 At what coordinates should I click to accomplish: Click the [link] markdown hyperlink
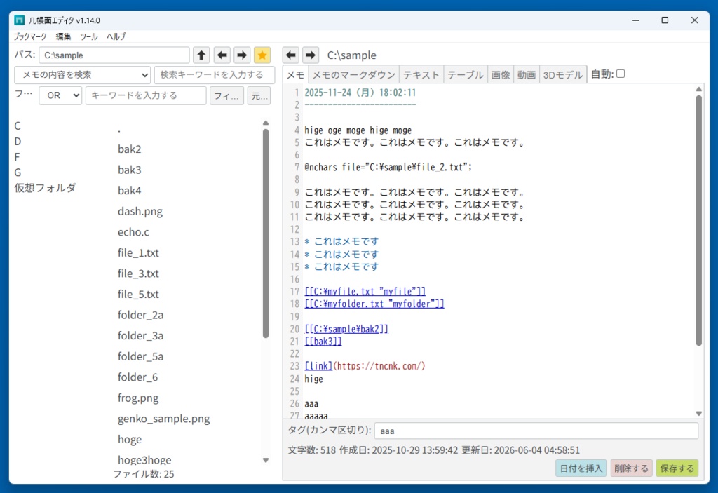pos(318,366)
